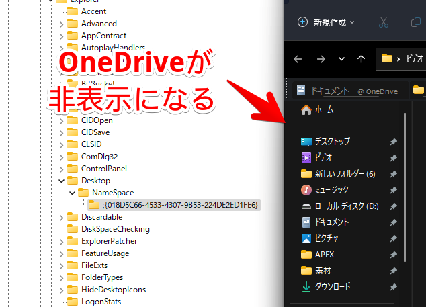Open pinned ドキュメント in navigation pane

pyautogui.click(x=325, y=222)
